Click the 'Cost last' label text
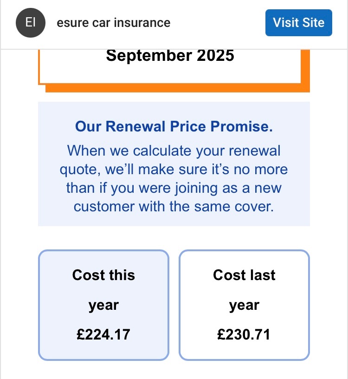 pos(244,275)
